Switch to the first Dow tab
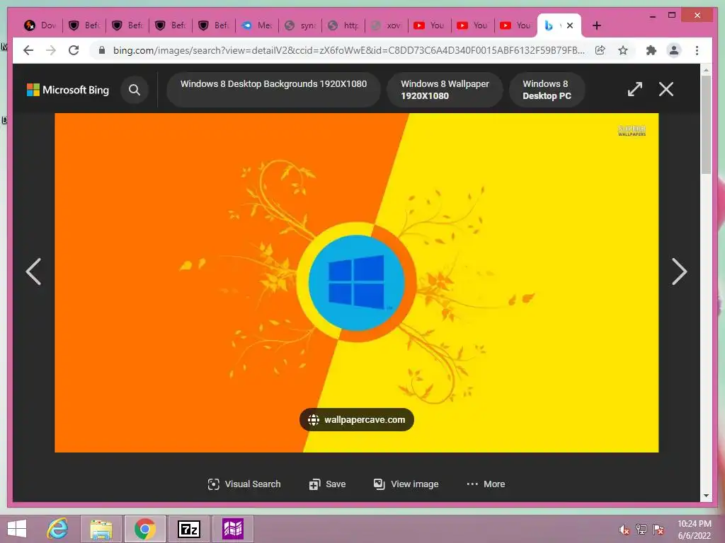The image size is (725, 543). [x=40, y=25]
